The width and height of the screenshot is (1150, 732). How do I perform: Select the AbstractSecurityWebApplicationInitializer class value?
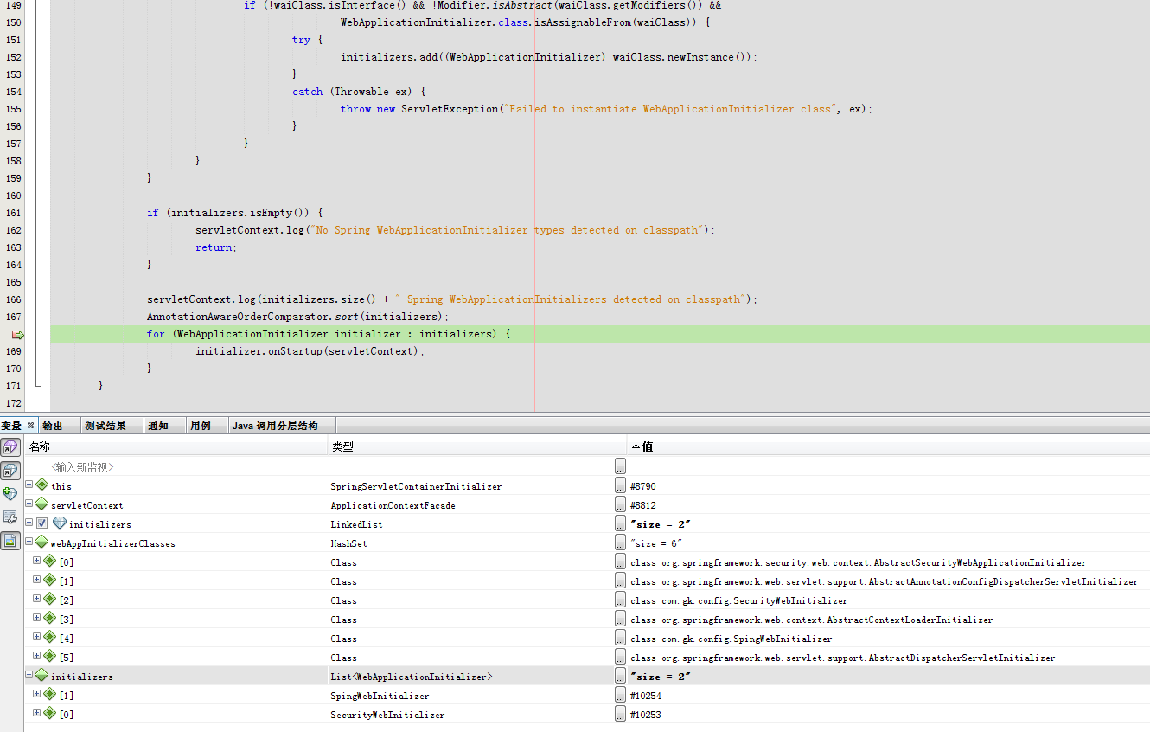[858, 562]
